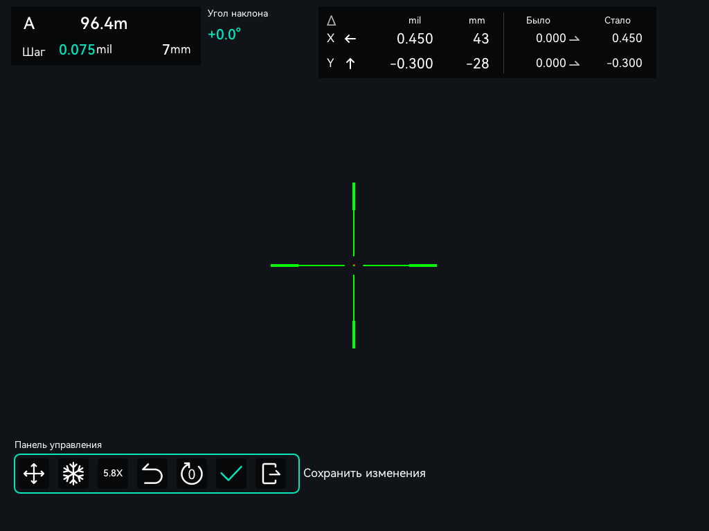Confirm with the green checkmark icon
This screenshot has height=531, width=709.
(231, 474)
